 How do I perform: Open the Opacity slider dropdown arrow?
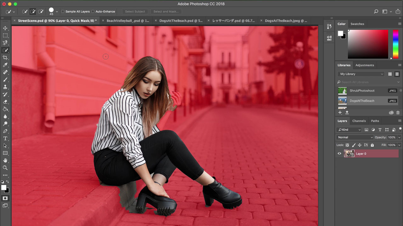coord(400,137)
